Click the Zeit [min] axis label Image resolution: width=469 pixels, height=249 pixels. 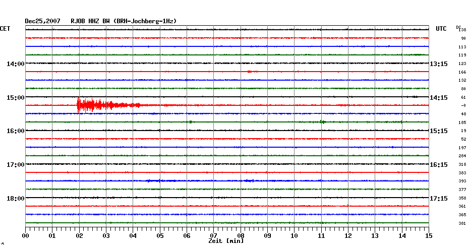pyautogui.click(x=226, y=241)
